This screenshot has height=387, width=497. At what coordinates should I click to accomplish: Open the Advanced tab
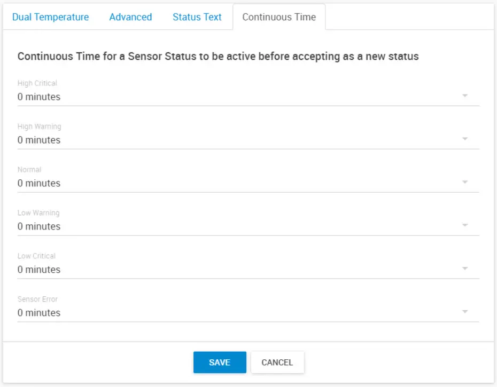130,17
